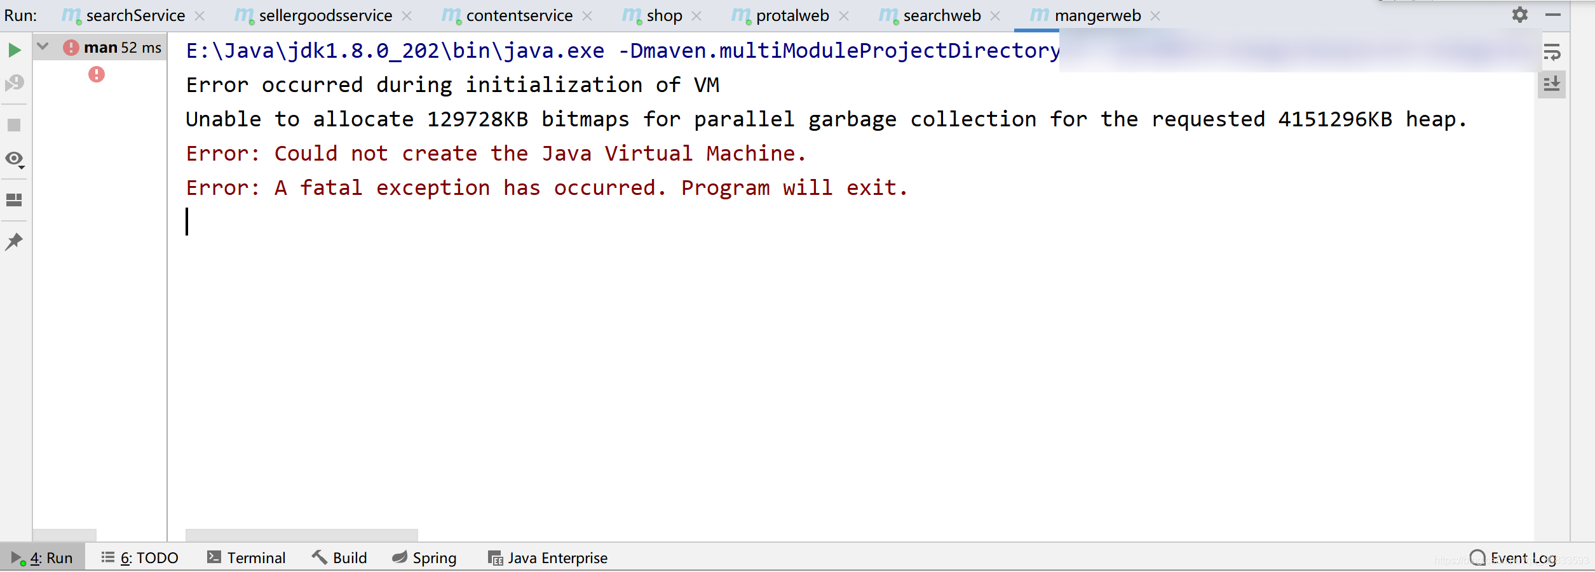Open the Terminal tool window
The width and height of the screenshot is (1595, 572).
coord(247,557)
